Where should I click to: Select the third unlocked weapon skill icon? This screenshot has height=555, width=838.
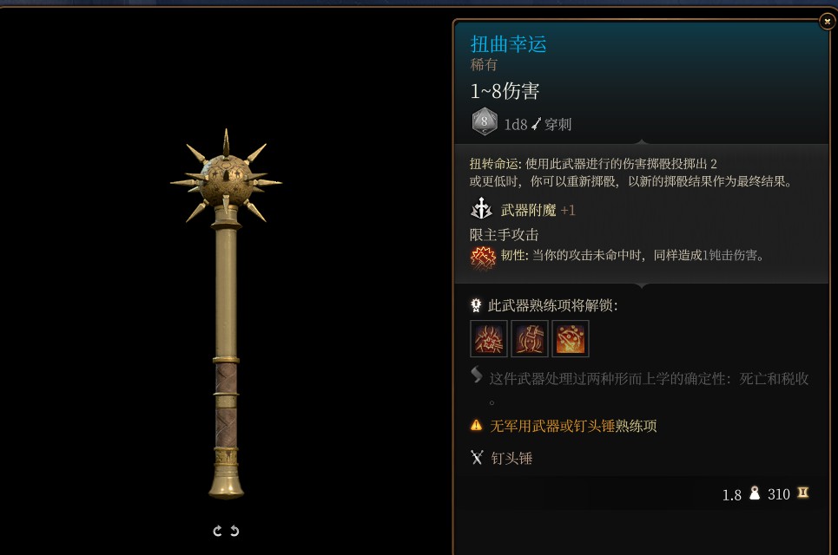(x=571, y=338)
